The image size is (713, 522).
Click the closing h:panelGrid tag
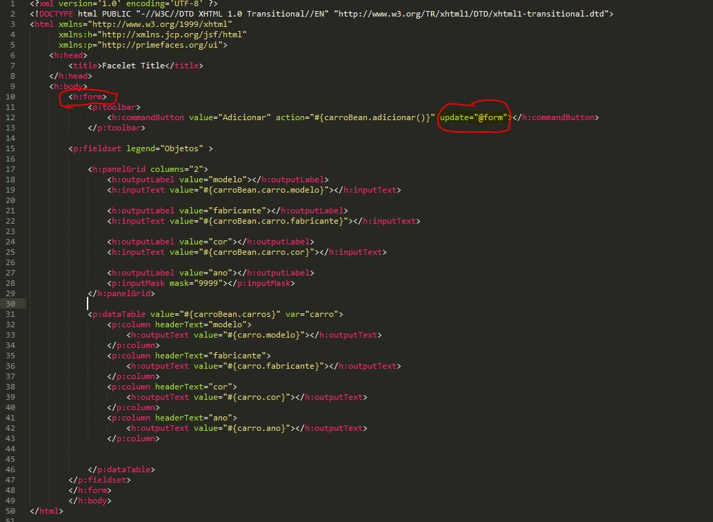(121, 293)
